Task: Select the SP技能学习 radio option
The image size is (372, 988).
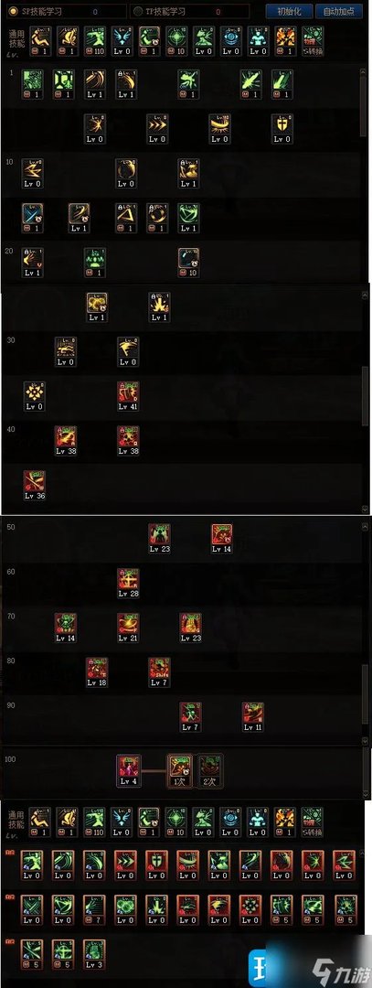Action: 11,11
